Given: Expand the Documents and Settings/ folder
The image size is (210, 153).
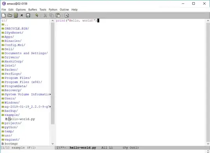Looking at the screenshot, I should tap(24, 53).
